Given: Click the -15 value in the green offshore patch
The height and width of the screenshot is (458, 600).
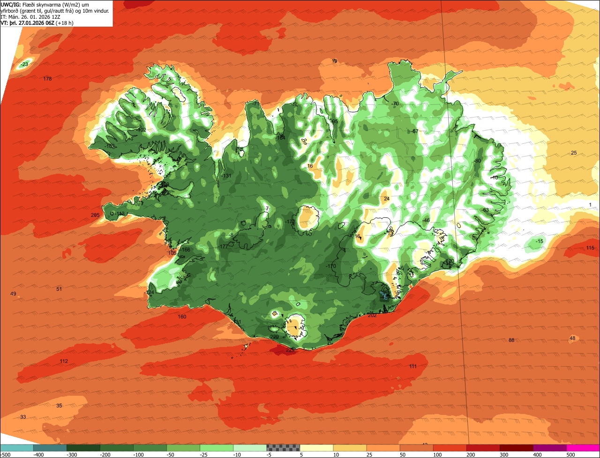Looking at the screenshot, I should point(540,242).
